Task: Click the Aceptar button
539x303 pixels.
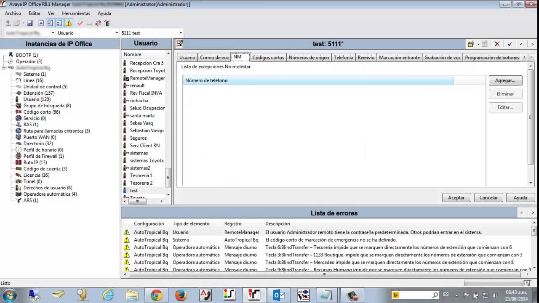Action: (x=456, y=197)
